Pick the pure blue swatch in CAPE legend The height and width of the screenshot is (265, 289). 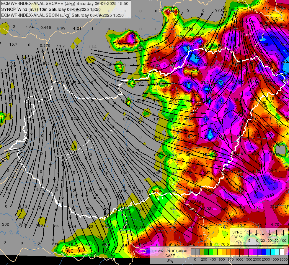(x=264, y=252)
